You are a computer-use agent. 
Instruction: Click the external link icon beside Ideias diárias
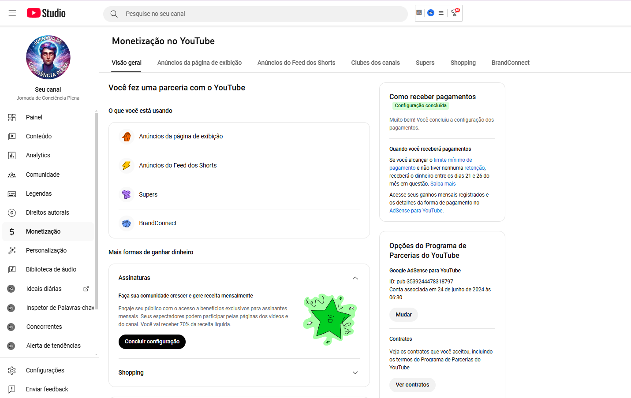click(86, 289)
